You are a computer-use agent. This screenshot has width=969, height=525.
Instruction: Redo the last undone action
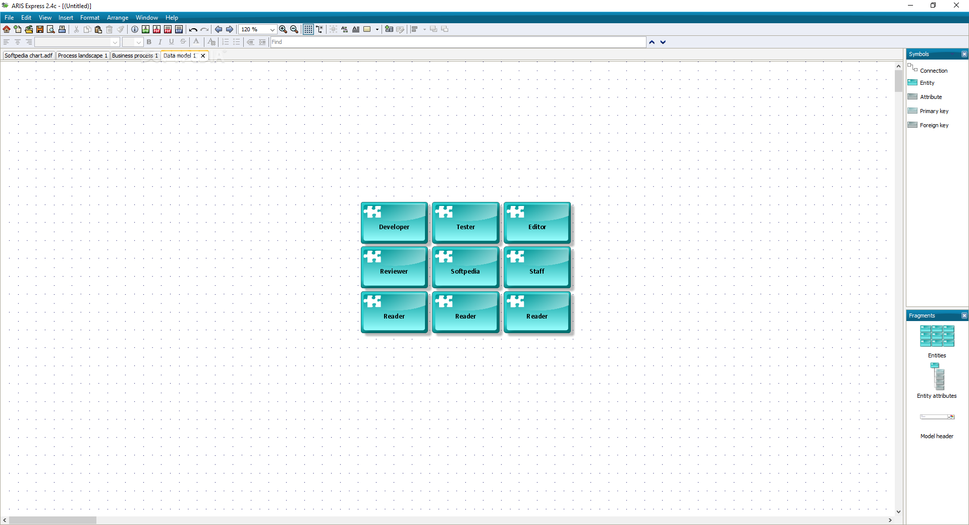pyautogui.click(x=204, y=29)
